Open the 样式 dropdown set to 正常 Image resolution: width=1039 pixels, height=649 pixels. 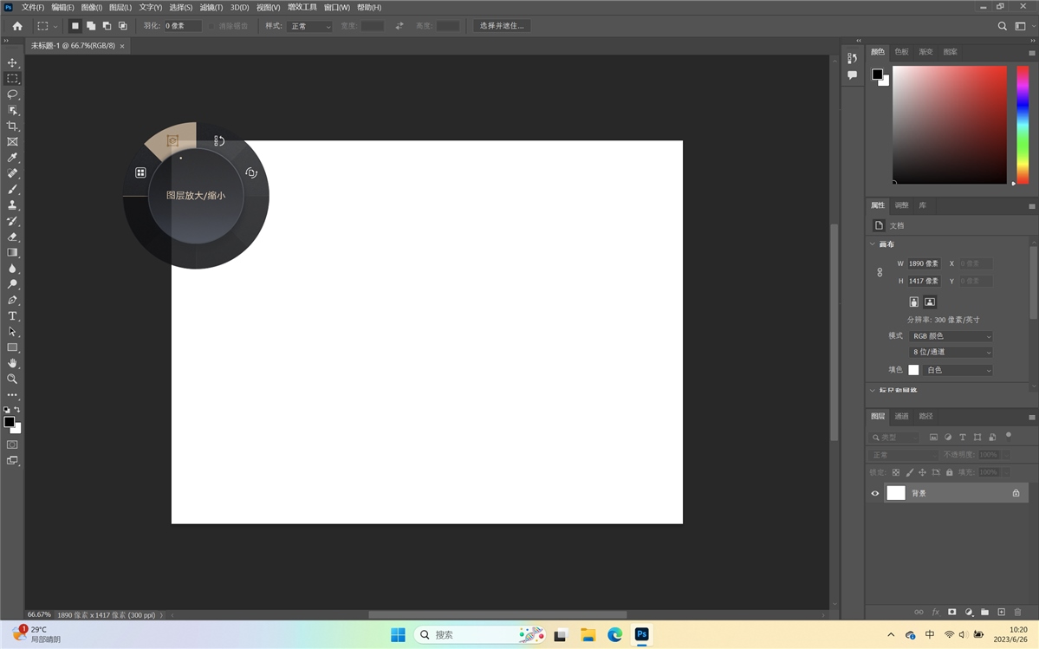(x=309, y=26)
